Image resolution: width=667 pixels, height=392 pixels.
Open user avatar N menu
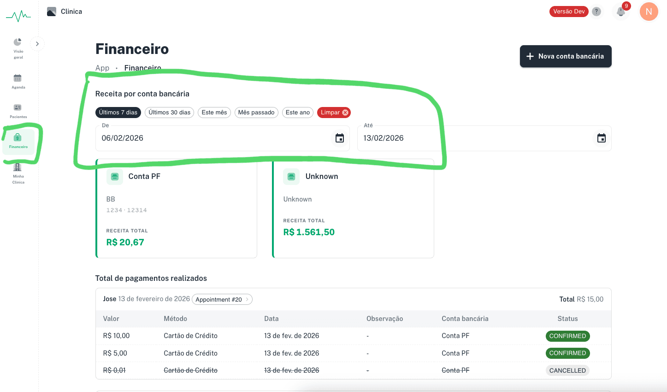pos(649,12)
